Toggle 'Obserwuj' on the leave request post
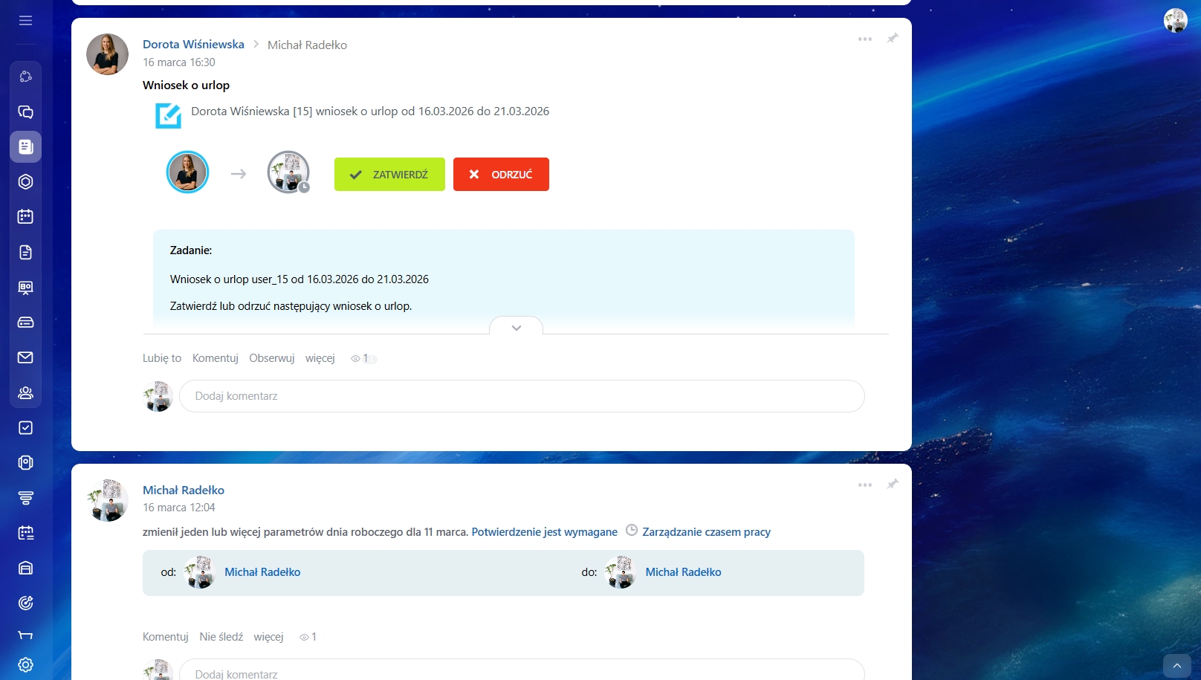Screen dimensions: 1201x680 pyautogui.click(x=271, y=358)
